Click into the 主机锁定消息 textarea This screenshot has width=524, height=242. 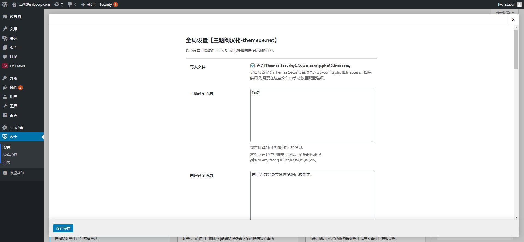click(312, 116)
